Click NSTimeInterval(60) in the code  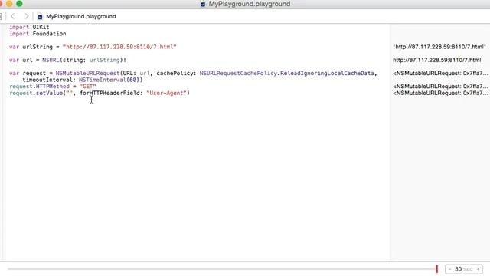(x=110, y=80)
